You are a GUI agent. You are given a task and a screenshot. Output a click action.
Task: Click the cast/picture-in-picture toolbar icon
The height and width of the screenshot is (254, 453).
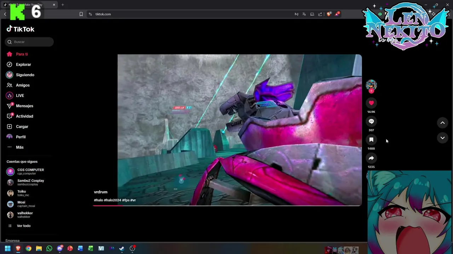[312, 14]
